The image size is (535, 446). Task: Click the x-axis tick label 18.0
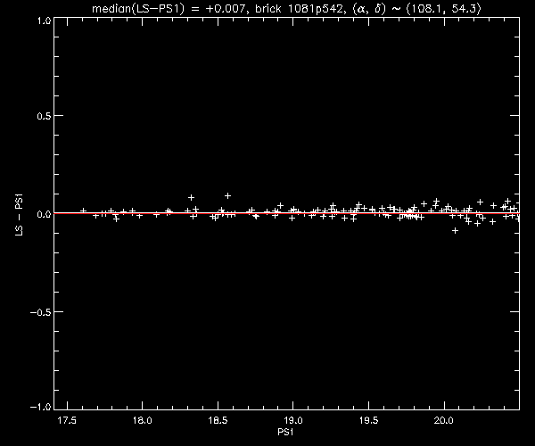coord(143,420)
